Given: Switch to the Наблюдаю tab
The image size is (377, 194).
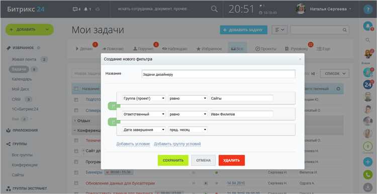Looking at the screenshot, I should coord(174,49).
